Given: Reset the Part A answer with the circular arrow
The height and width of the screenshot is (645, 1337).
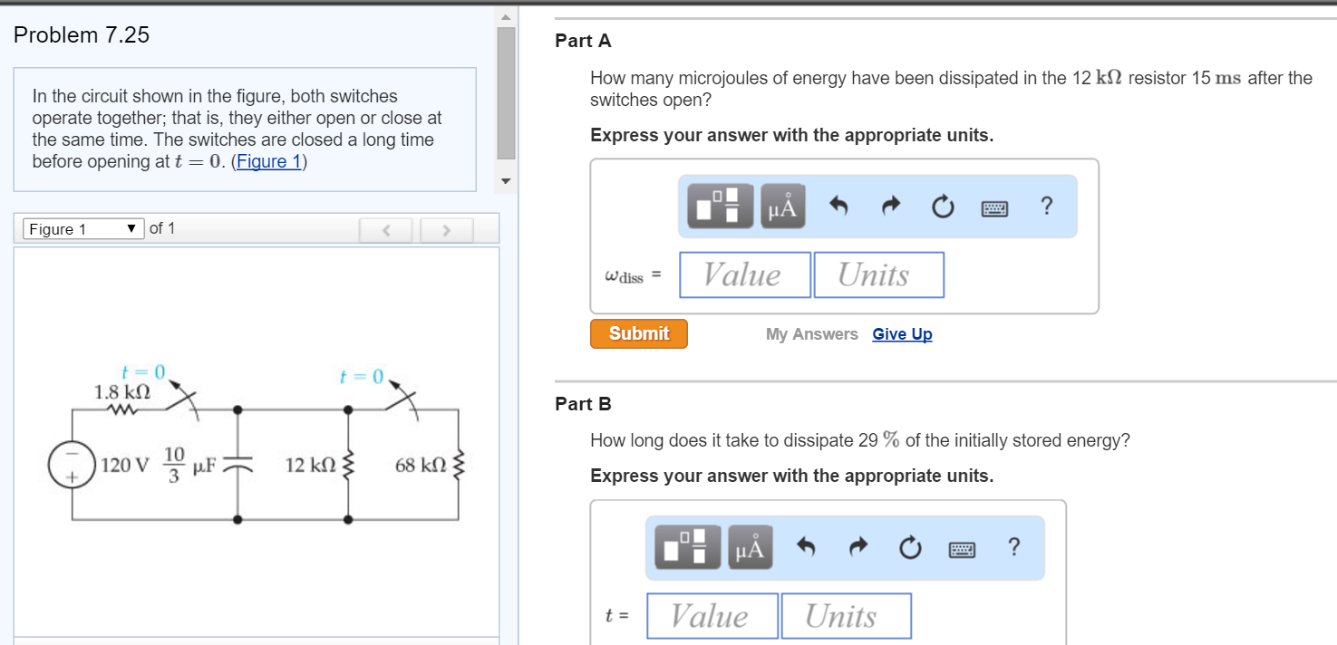Looking at the screenshot, I should pyautogui.click(x=943, y=207).
